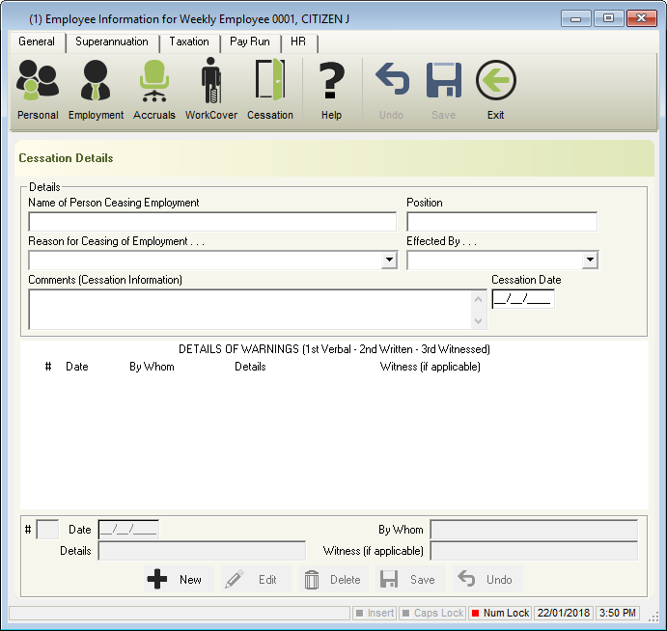Focus the Position input field
Viewport: 667px width, 631px height.
tap(502, 222)
